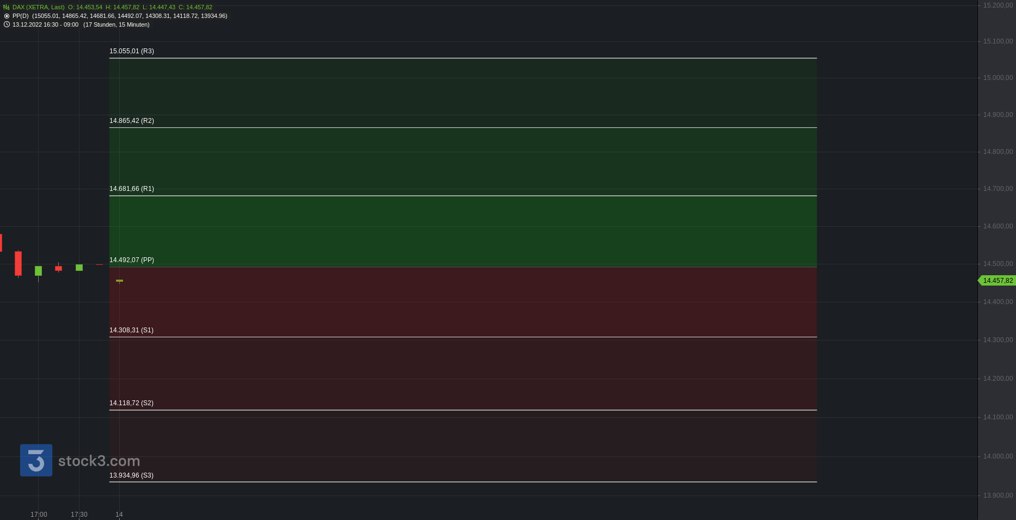Open the PP(D) indicator settings label
The image size is (1016, 520).
click(21, 16)
